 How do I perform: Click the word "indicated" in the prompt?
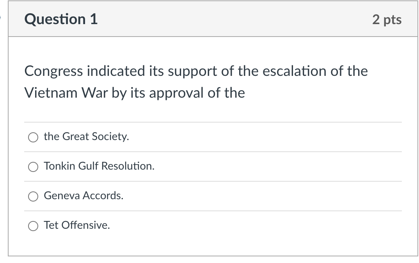click(x=116, y=71)
